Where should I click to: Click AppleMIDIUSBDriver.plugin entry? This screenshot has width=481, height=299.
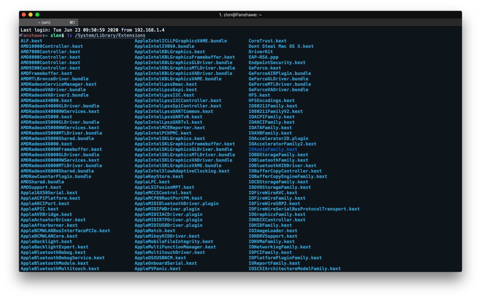point(168,225)
